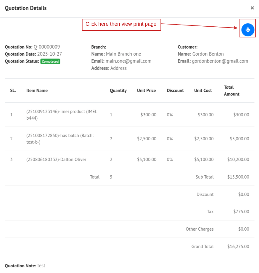Click the Item Name column header
Screen dimensions: 259x273
(37, 91)
